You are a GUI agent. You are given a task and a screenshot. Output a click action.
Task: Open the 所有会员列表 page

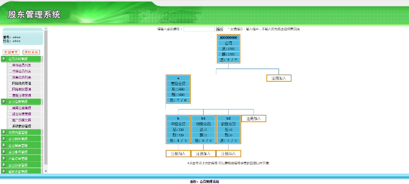(22, 77)
